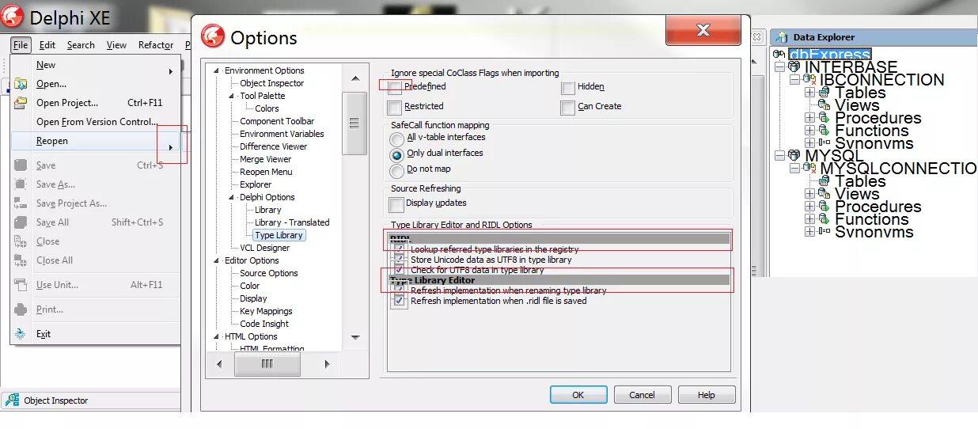The height and width of the screenshot is (429, 978).
Task: Click the Print printer icon in File menu
Action: pyautogui.click(x=21, y=309)
